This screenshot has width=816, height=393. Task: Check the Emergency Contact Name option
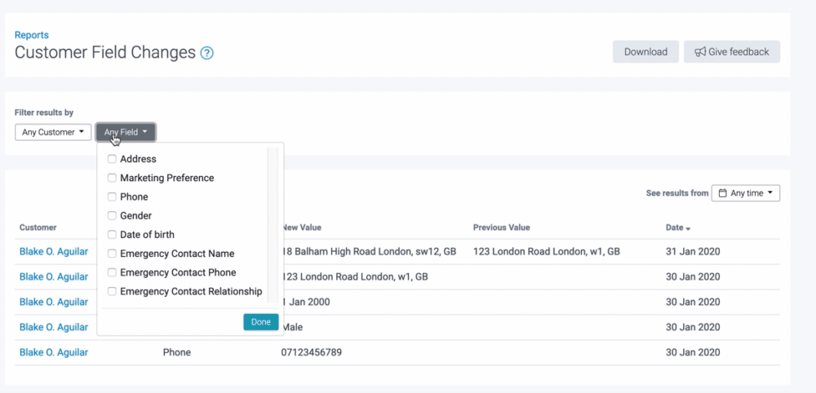point(112,254)
